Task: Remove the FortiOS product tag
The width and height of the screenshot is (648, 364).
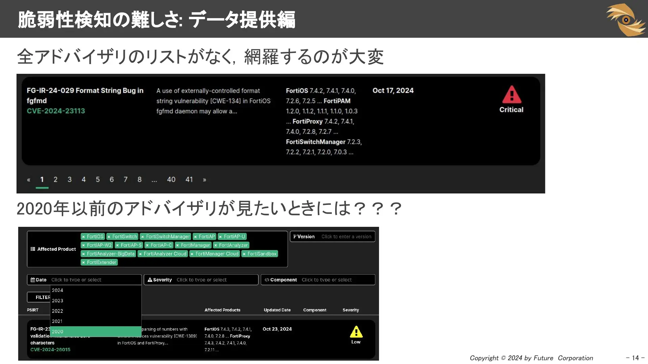Action: click(83, 237)
